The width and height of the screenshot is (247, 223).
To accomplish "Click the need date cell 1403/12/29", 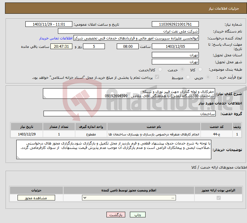I will pyautogui.click(x=27, y=134).
